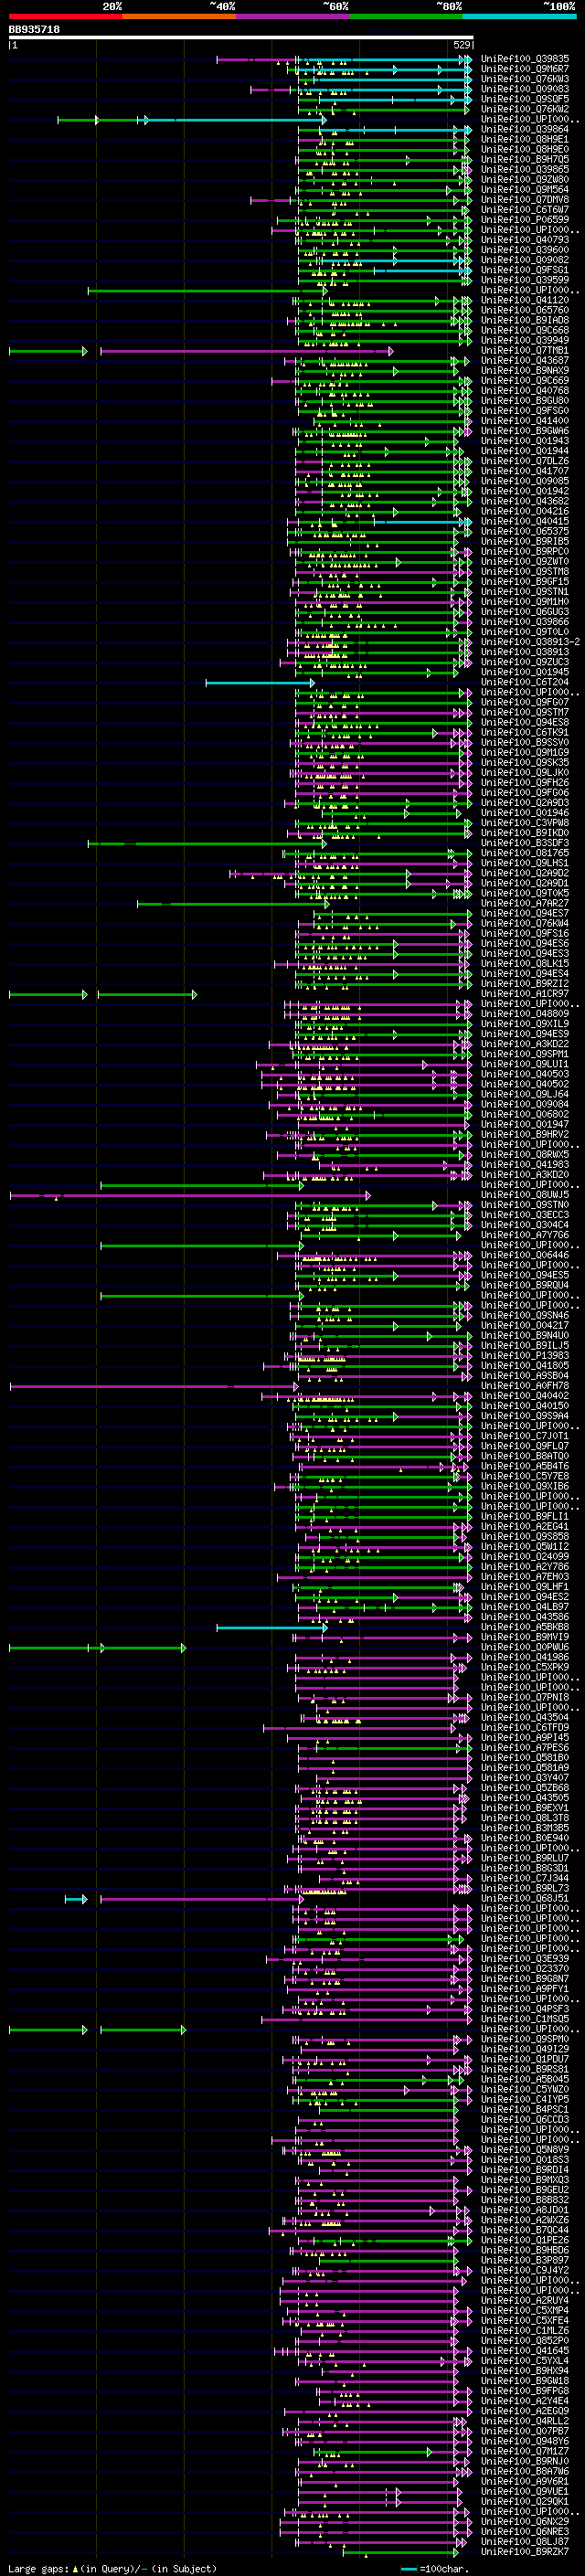Click the UniRef100_Q7DLZ6 label
Image resolution: width=585 pixels, height=2576 pixels.
525,461
